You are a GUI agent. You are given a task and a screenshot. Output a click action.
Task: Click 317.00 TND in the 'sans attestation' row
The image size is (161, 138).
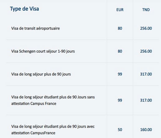146,100
